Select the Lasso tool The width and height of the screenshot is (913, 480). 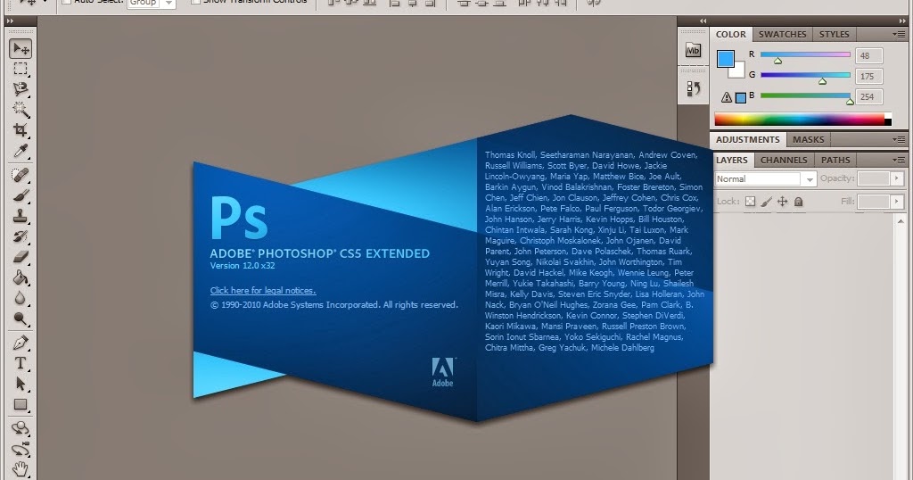pos(21,89)
